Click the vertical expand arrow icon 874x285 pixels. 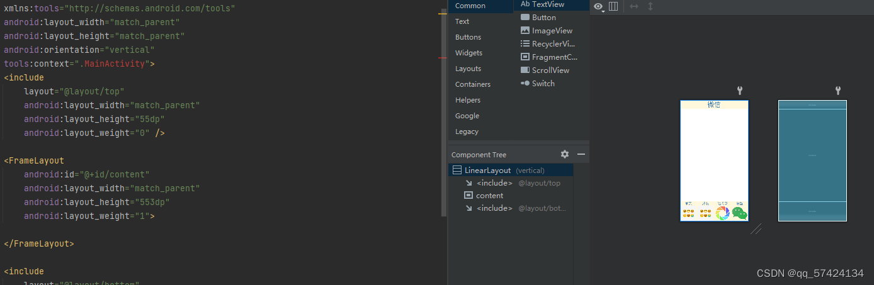pyautogui.click(x=650, y=6)
